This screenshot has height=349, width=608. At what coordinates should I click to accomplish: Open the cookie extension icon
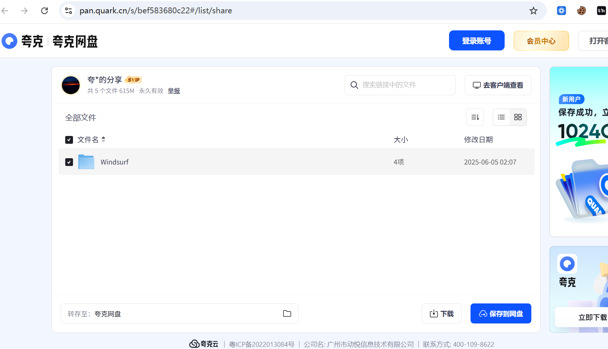click(581, 10)
